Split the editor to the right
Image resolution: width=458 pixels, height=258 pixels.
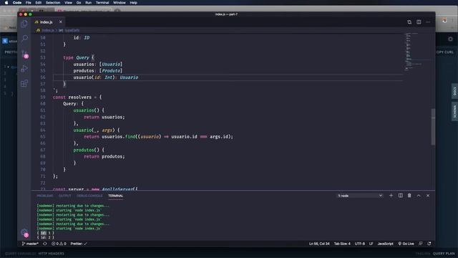pos(419,22)
